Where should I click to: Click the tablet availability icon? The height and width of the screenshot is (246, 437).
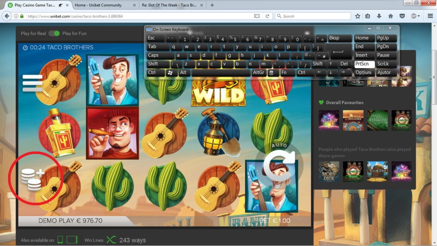click(72, 239)
